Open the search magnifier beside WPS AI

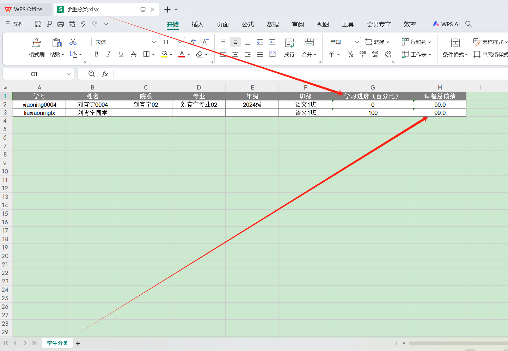click(469, 24)
